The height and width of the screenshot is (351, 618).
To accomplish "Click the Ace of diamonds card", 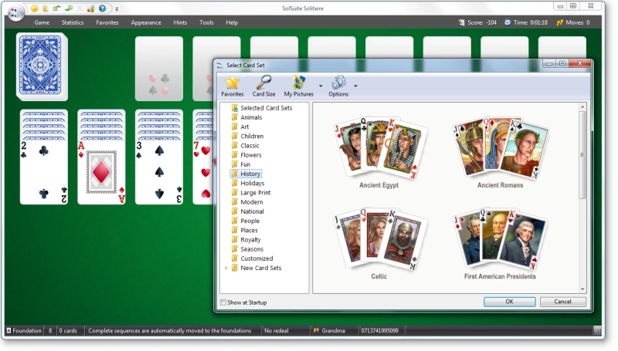I will pos(101,171).
